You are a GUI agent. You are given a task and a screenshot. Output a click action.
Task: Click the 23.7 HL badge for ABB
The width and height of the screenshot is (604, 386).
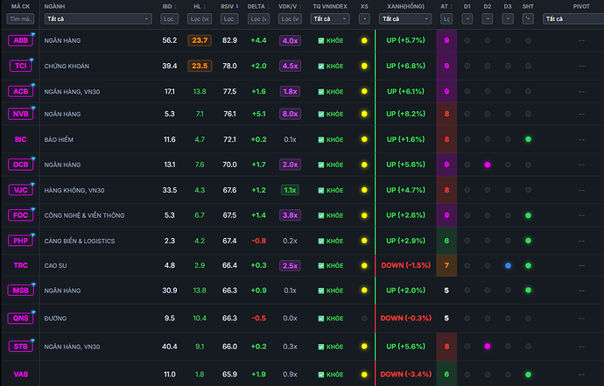click(200, 40)
